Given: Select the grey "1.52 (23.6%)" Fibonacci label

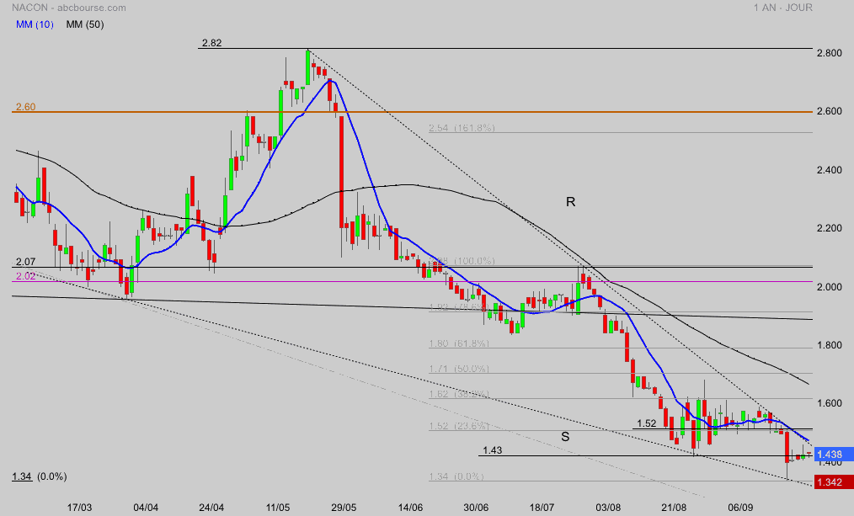Looking at the screenshot, I should tap(459, 426).
